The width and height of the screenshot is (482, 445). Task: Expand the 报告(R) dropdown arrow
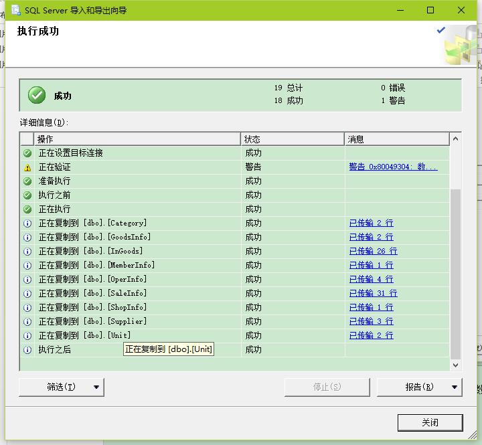point(455,387)
